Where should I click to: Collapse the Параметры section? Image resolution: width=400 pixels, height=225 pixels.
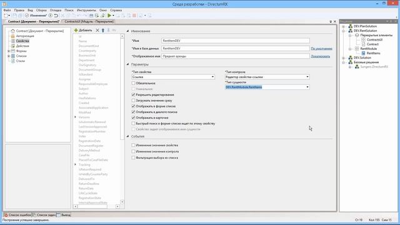(x=127, y=64)
